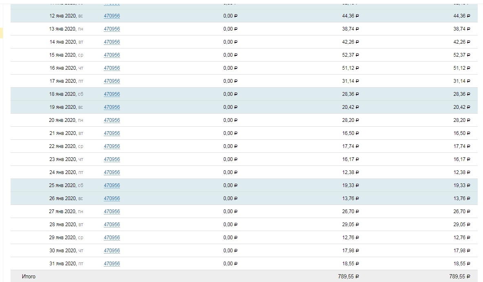Select the 0,00 ₽ value for 16 янв 2020
This screenshot has width=483, height=282.
pos(230,68)
